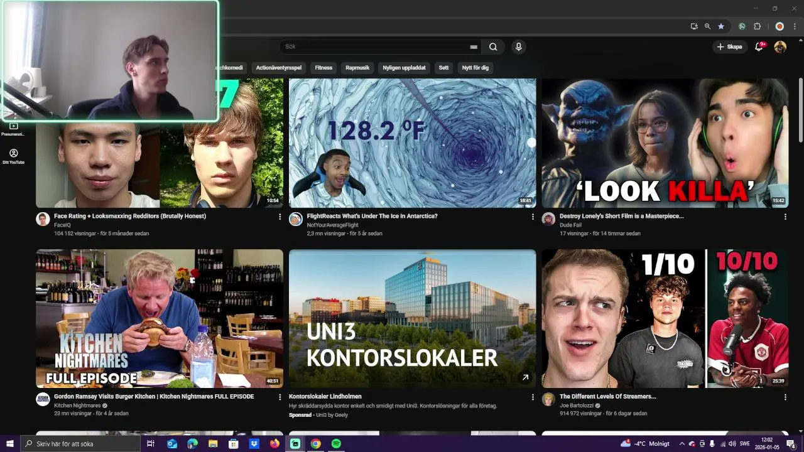Open the Dude Fail channel avatar
The width and height of the screenshot is (804, 452).
coord(548,219)
